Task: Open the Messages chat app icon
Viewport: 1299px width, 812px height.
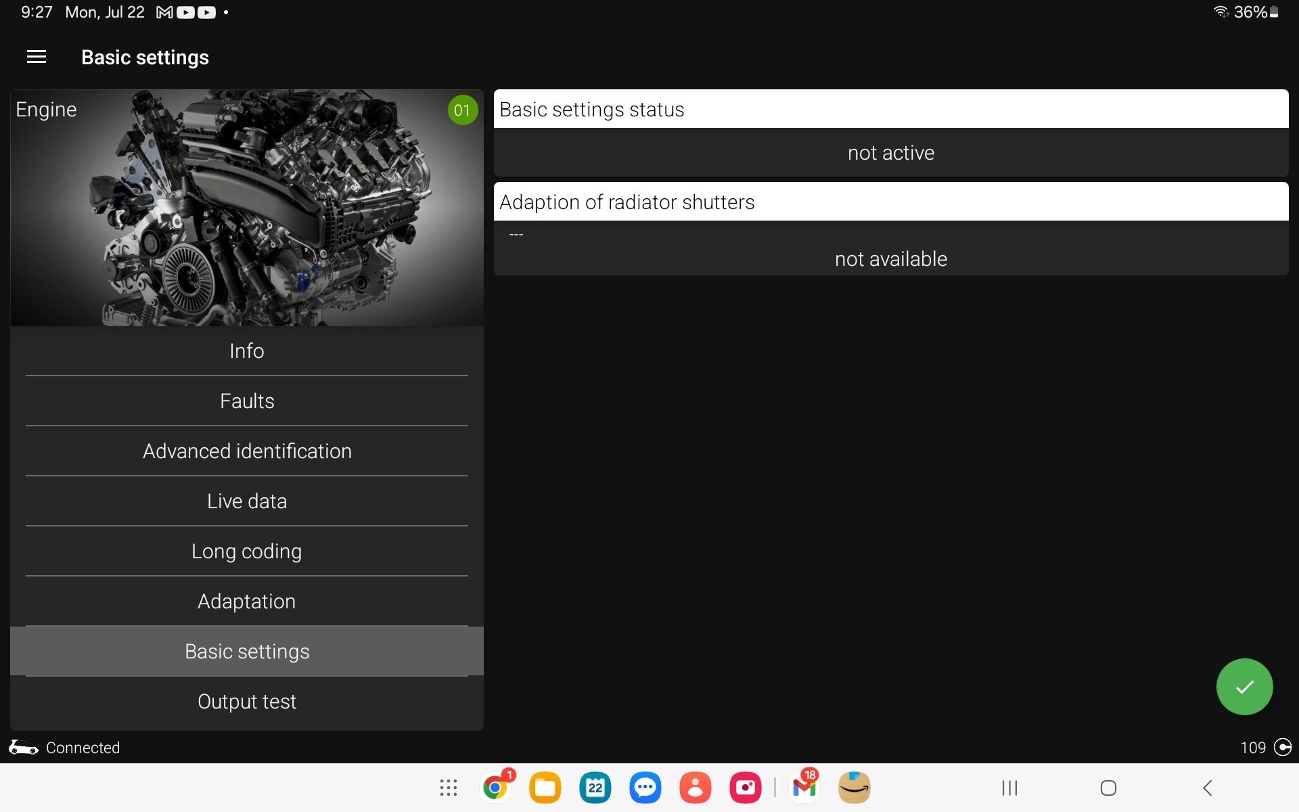Action: (x=645, y=788)
